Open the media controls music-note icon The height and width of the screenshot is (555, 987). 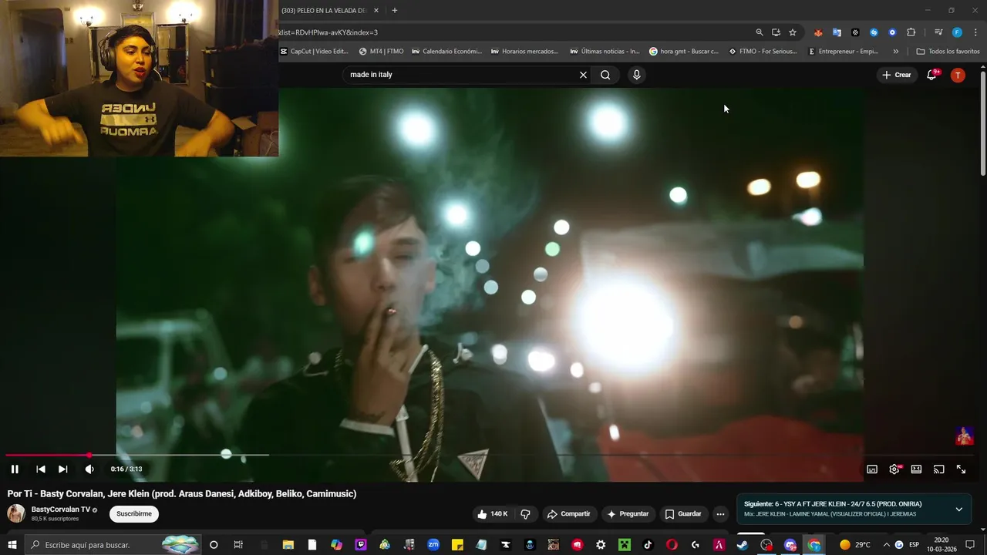click(938, 32)
